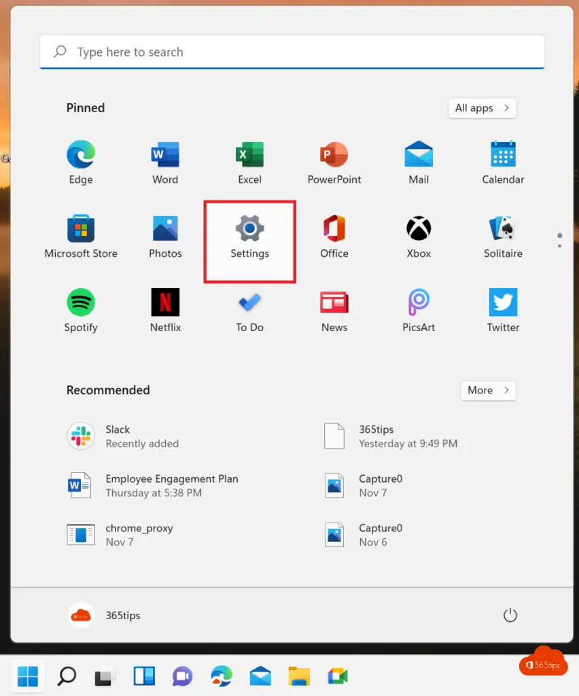
Task: Open Excel from the Pinned section
Action: pos(250,163)
